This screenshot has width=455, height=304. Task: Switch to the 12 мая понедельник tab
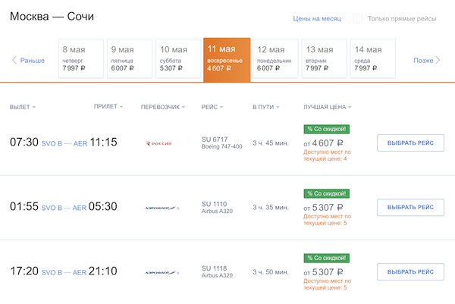(275, 58)
